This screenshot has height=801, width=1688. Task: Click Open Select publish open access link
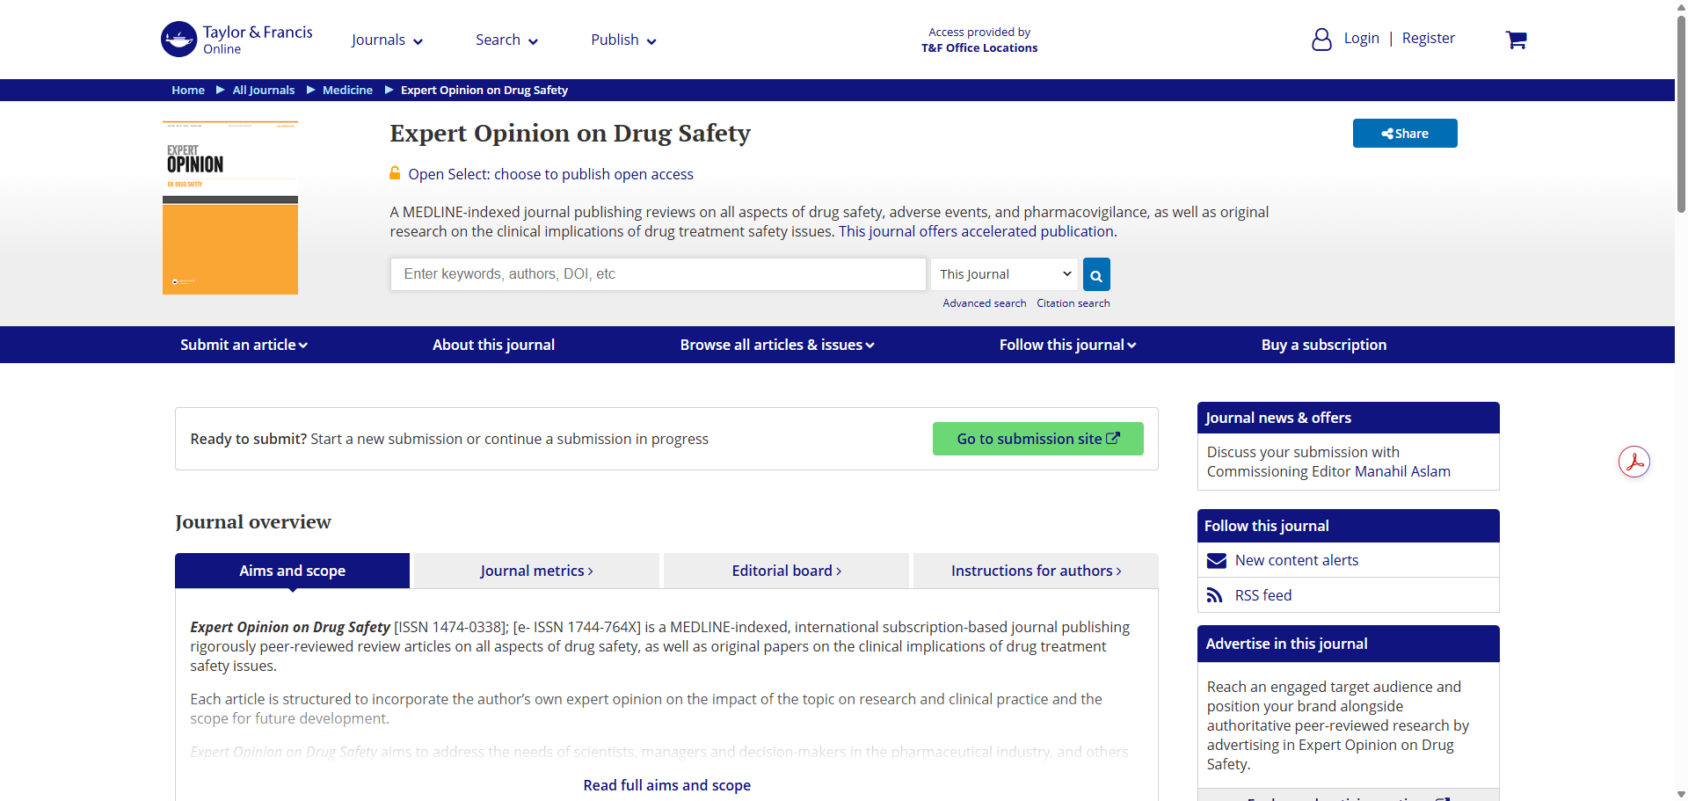pyautogui.click(x=550, y=174)
